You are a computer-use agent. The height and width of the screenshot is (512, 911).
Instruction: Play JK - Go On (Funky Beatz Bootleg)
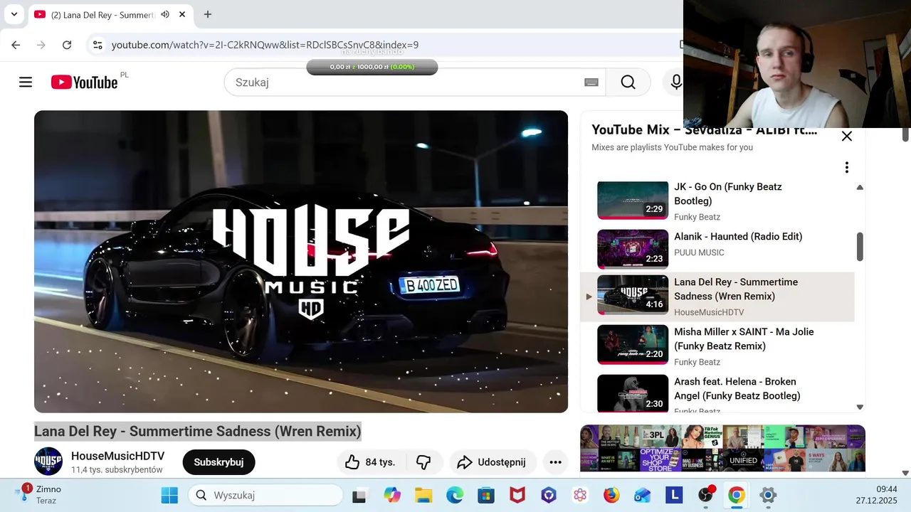coord(717,201)
